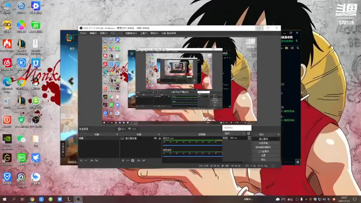Open OBS Scene Collection menu
361x203 pixels.
[131, 33]
